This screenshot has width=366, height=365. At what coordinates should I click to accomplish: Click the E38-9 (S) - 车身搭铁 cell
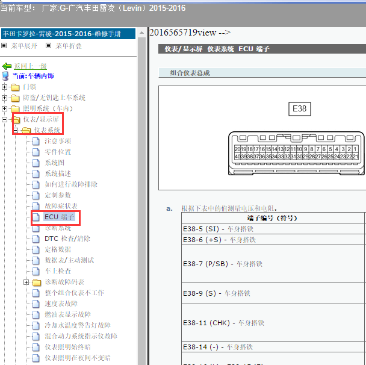coord(273,293)
